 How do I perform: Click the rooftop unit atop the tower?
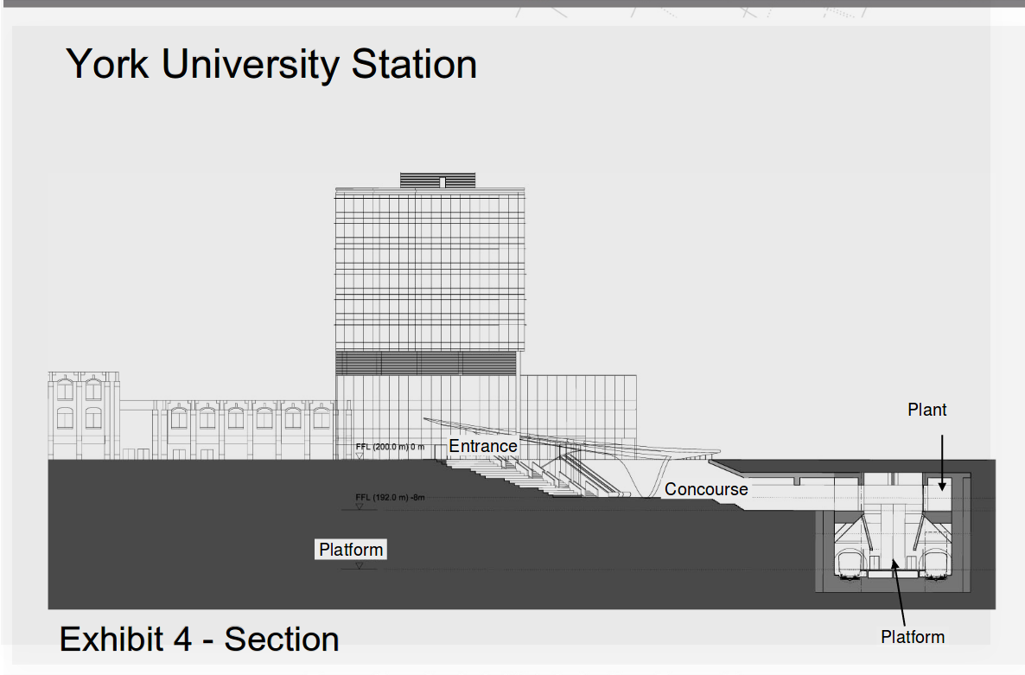pos(437,180)
